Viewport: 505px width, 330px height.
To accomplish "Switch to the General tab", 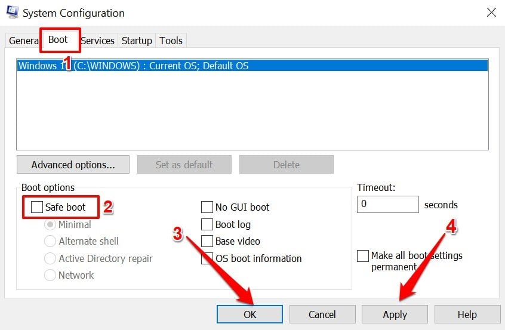I will pos(23,41).
